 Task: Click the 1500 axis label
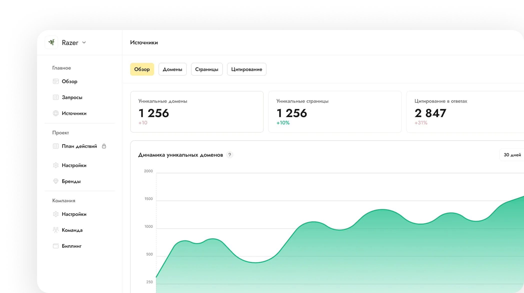coord(149,199)
